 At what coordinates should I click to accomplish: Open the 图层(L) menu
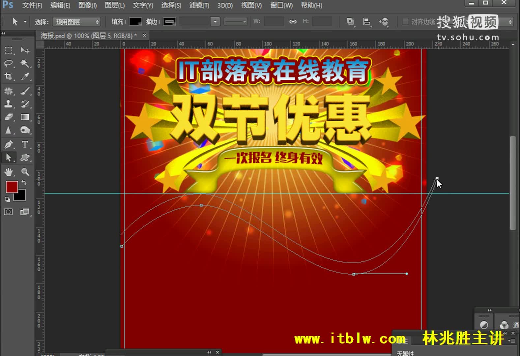pyautogui.click(x=115, y=5)
